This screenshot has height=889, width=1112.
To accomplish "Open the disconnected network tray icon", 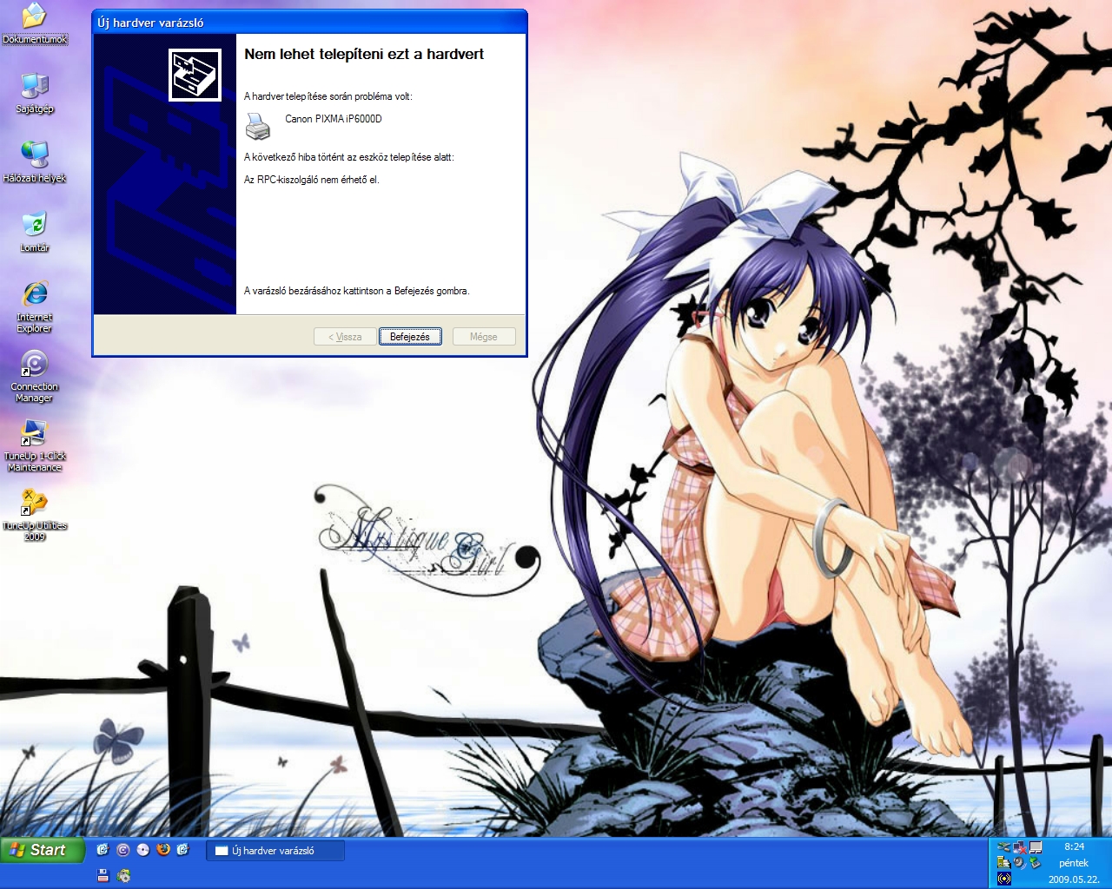I will [x=1020, y=847].
